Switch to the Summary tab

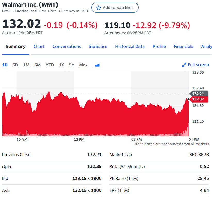[16, 46]
